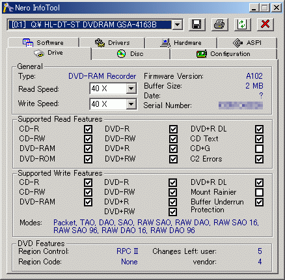Viewport: 285px width, 280px height.
Task: Click the Nero InfoTool title bar icon
Action: (x=8, y=8)
